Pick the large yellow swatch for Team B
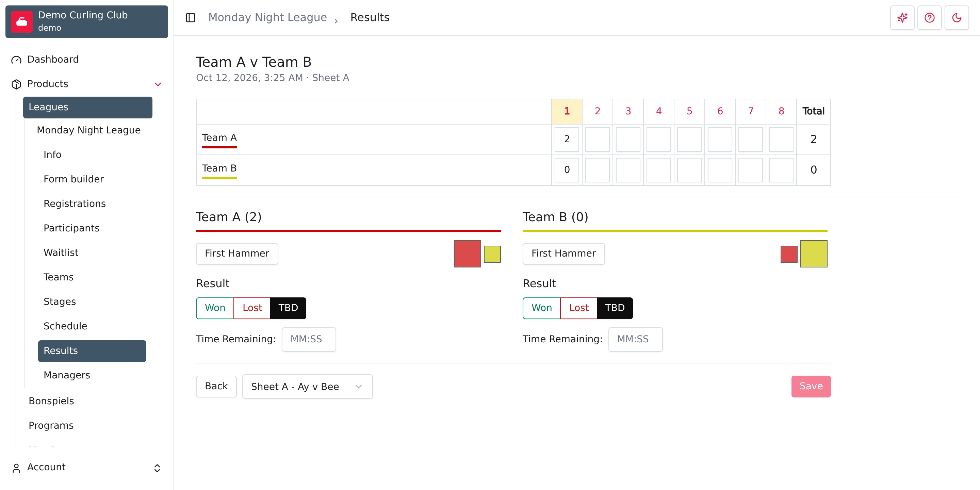 (x=814, y=254)
